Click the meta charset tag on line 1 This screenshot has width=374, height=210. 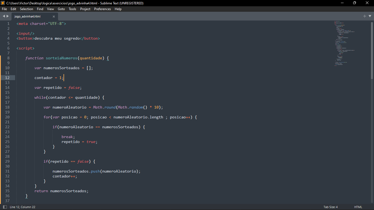click(x=41, y=24)
